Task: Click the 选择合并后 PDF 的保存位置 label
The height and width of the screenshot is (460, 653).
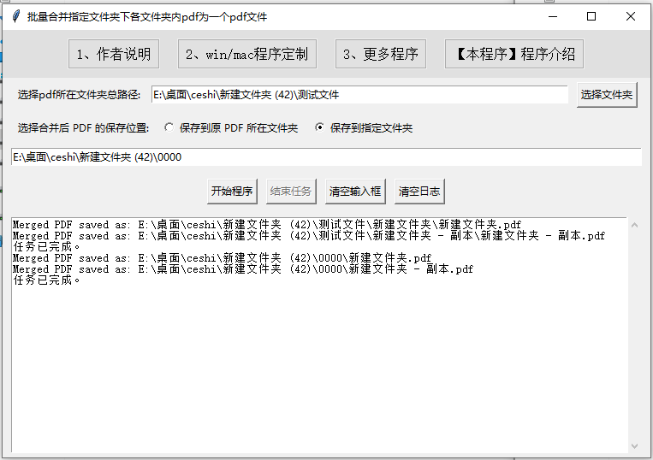Action: coord(83,127)
